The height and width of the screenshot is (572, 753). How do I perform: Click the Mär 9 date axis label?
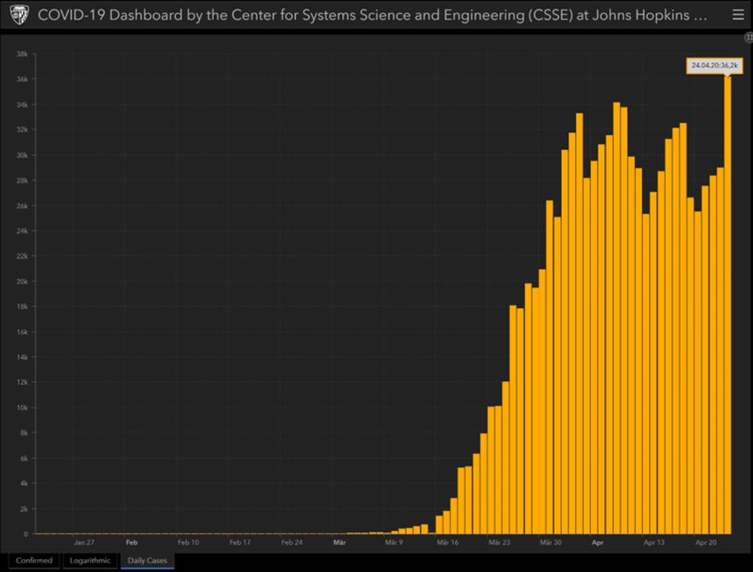click(x=394, y=542)
